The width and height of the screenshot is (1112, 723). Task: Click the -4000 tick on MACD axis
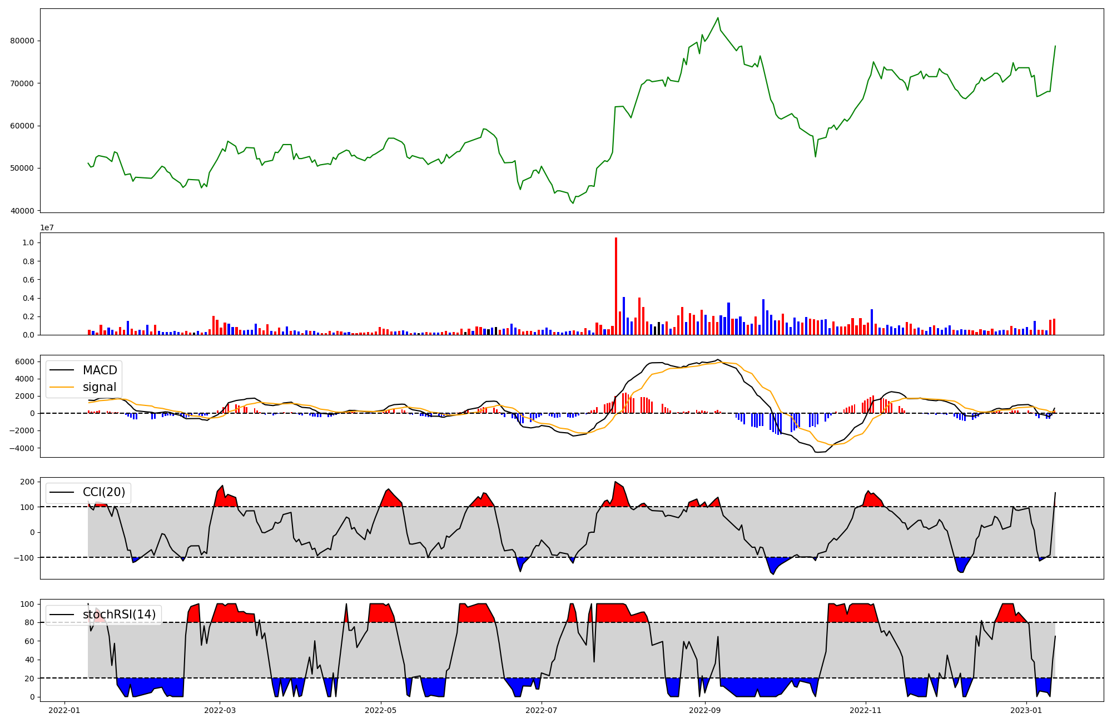tap(22, 448)
